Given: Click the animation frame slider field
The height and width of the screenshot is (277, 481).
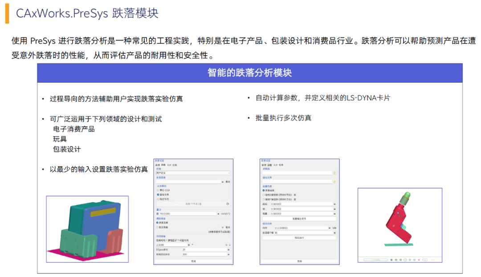Looking at the screenshot, I should click(x=376, y=260).
